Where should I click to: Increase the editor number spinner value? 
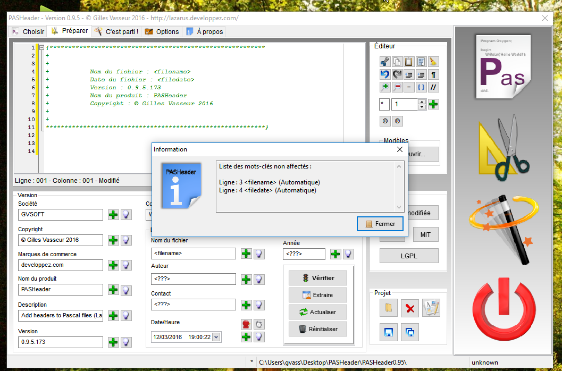pos(422,102)
